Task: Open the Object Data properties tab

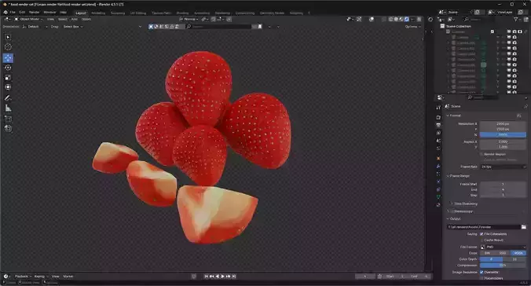Action: 438,197
